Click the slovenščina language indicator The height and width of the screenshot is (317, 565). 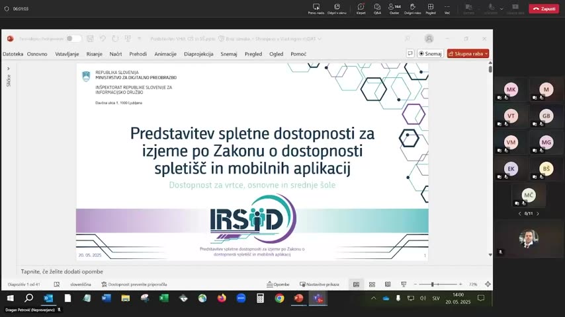tap(81, 284)
